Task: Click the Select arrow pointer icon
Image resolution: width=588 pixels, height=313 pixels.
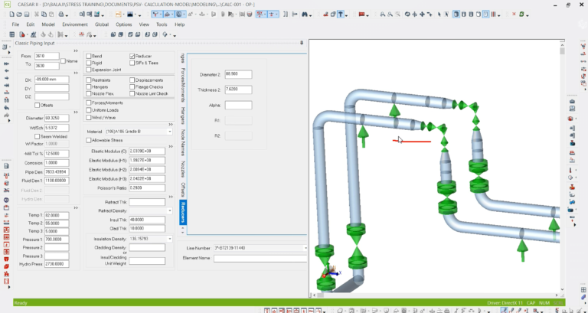Action: pos(439,15)
